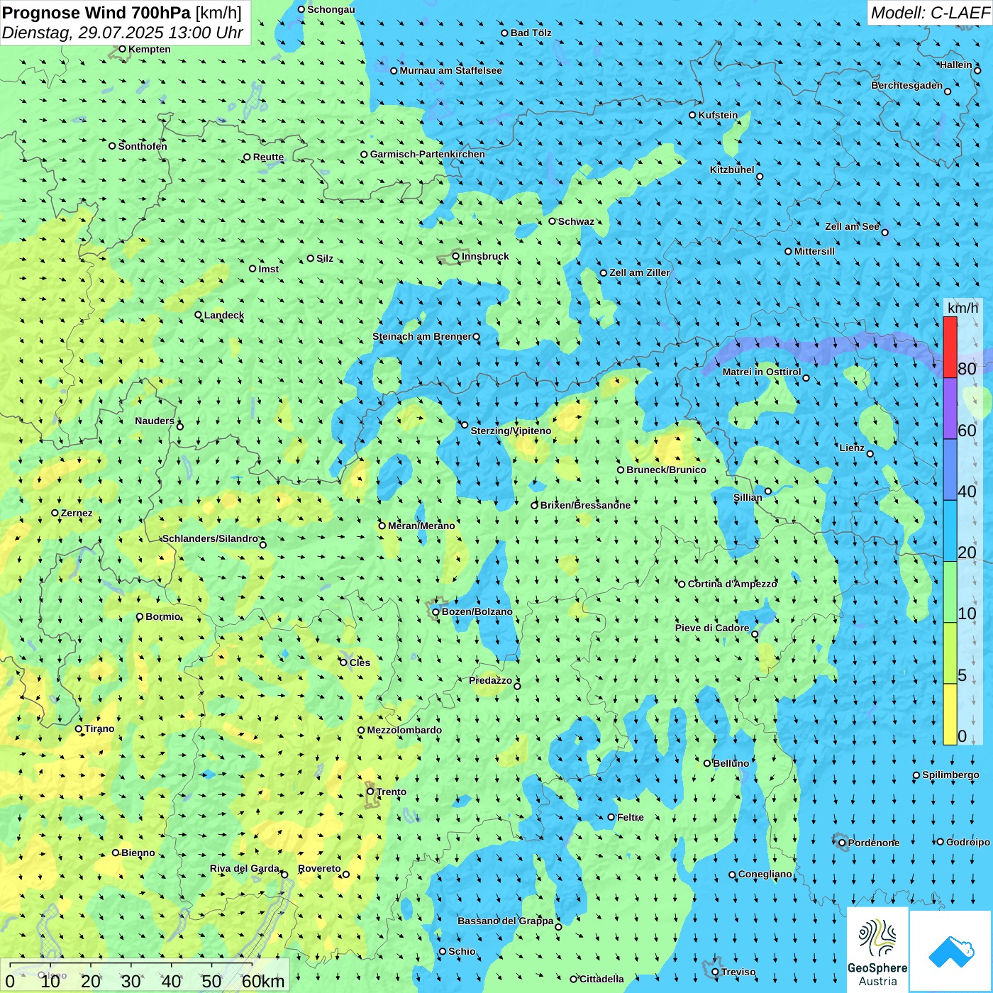Click the GeoSphere Austria logo
993x993 pixels.
877,950
